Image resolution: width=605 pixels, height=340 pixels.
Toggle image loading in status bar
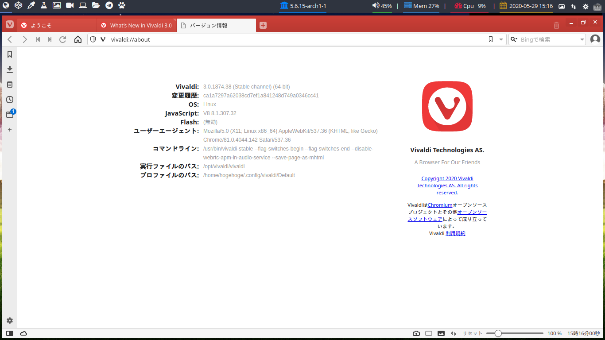(x=441, y=333)
